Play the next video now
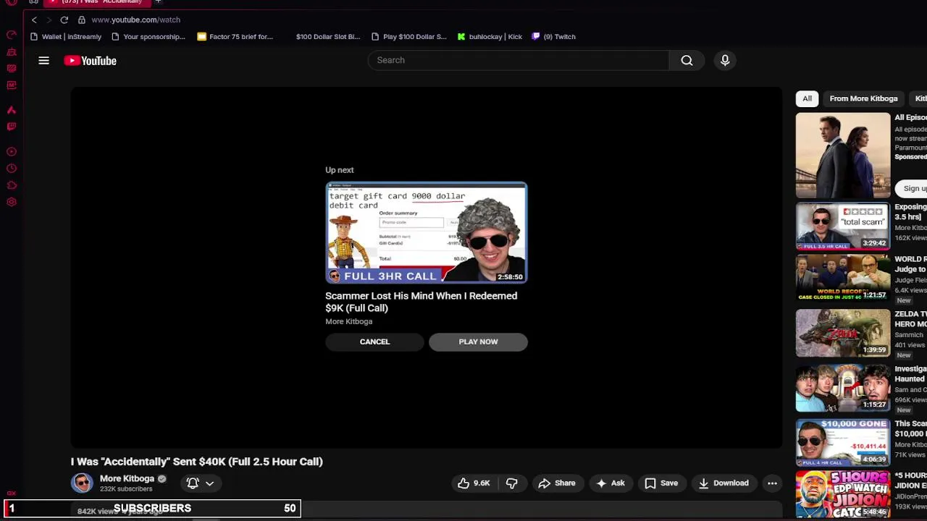 (478, 342)
